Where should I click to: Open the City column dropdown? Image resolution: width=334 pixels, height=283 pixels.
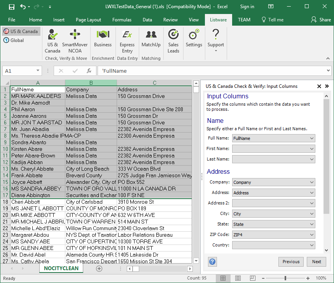[312, 214]
